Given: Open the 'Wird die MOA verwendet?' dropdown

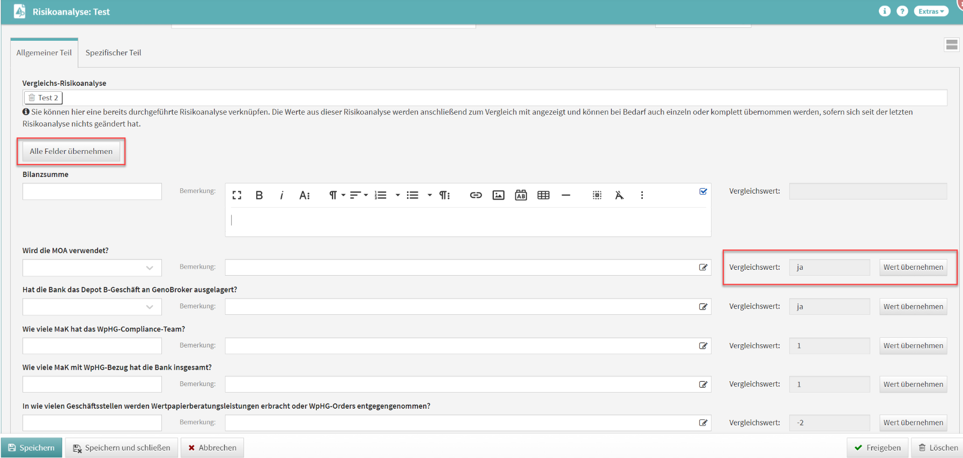Looking at the screenshot, I should point(92,268).
